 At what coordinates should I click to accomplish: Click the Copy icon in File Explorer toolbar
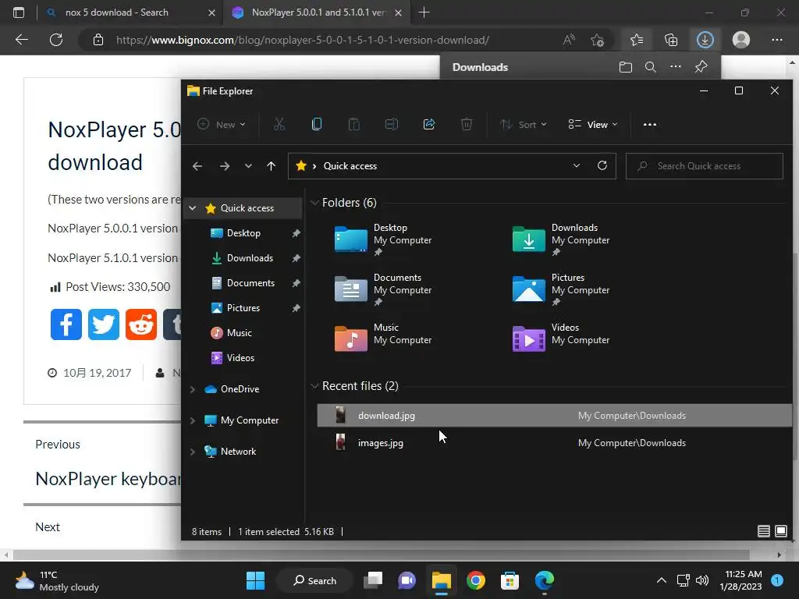317,124
